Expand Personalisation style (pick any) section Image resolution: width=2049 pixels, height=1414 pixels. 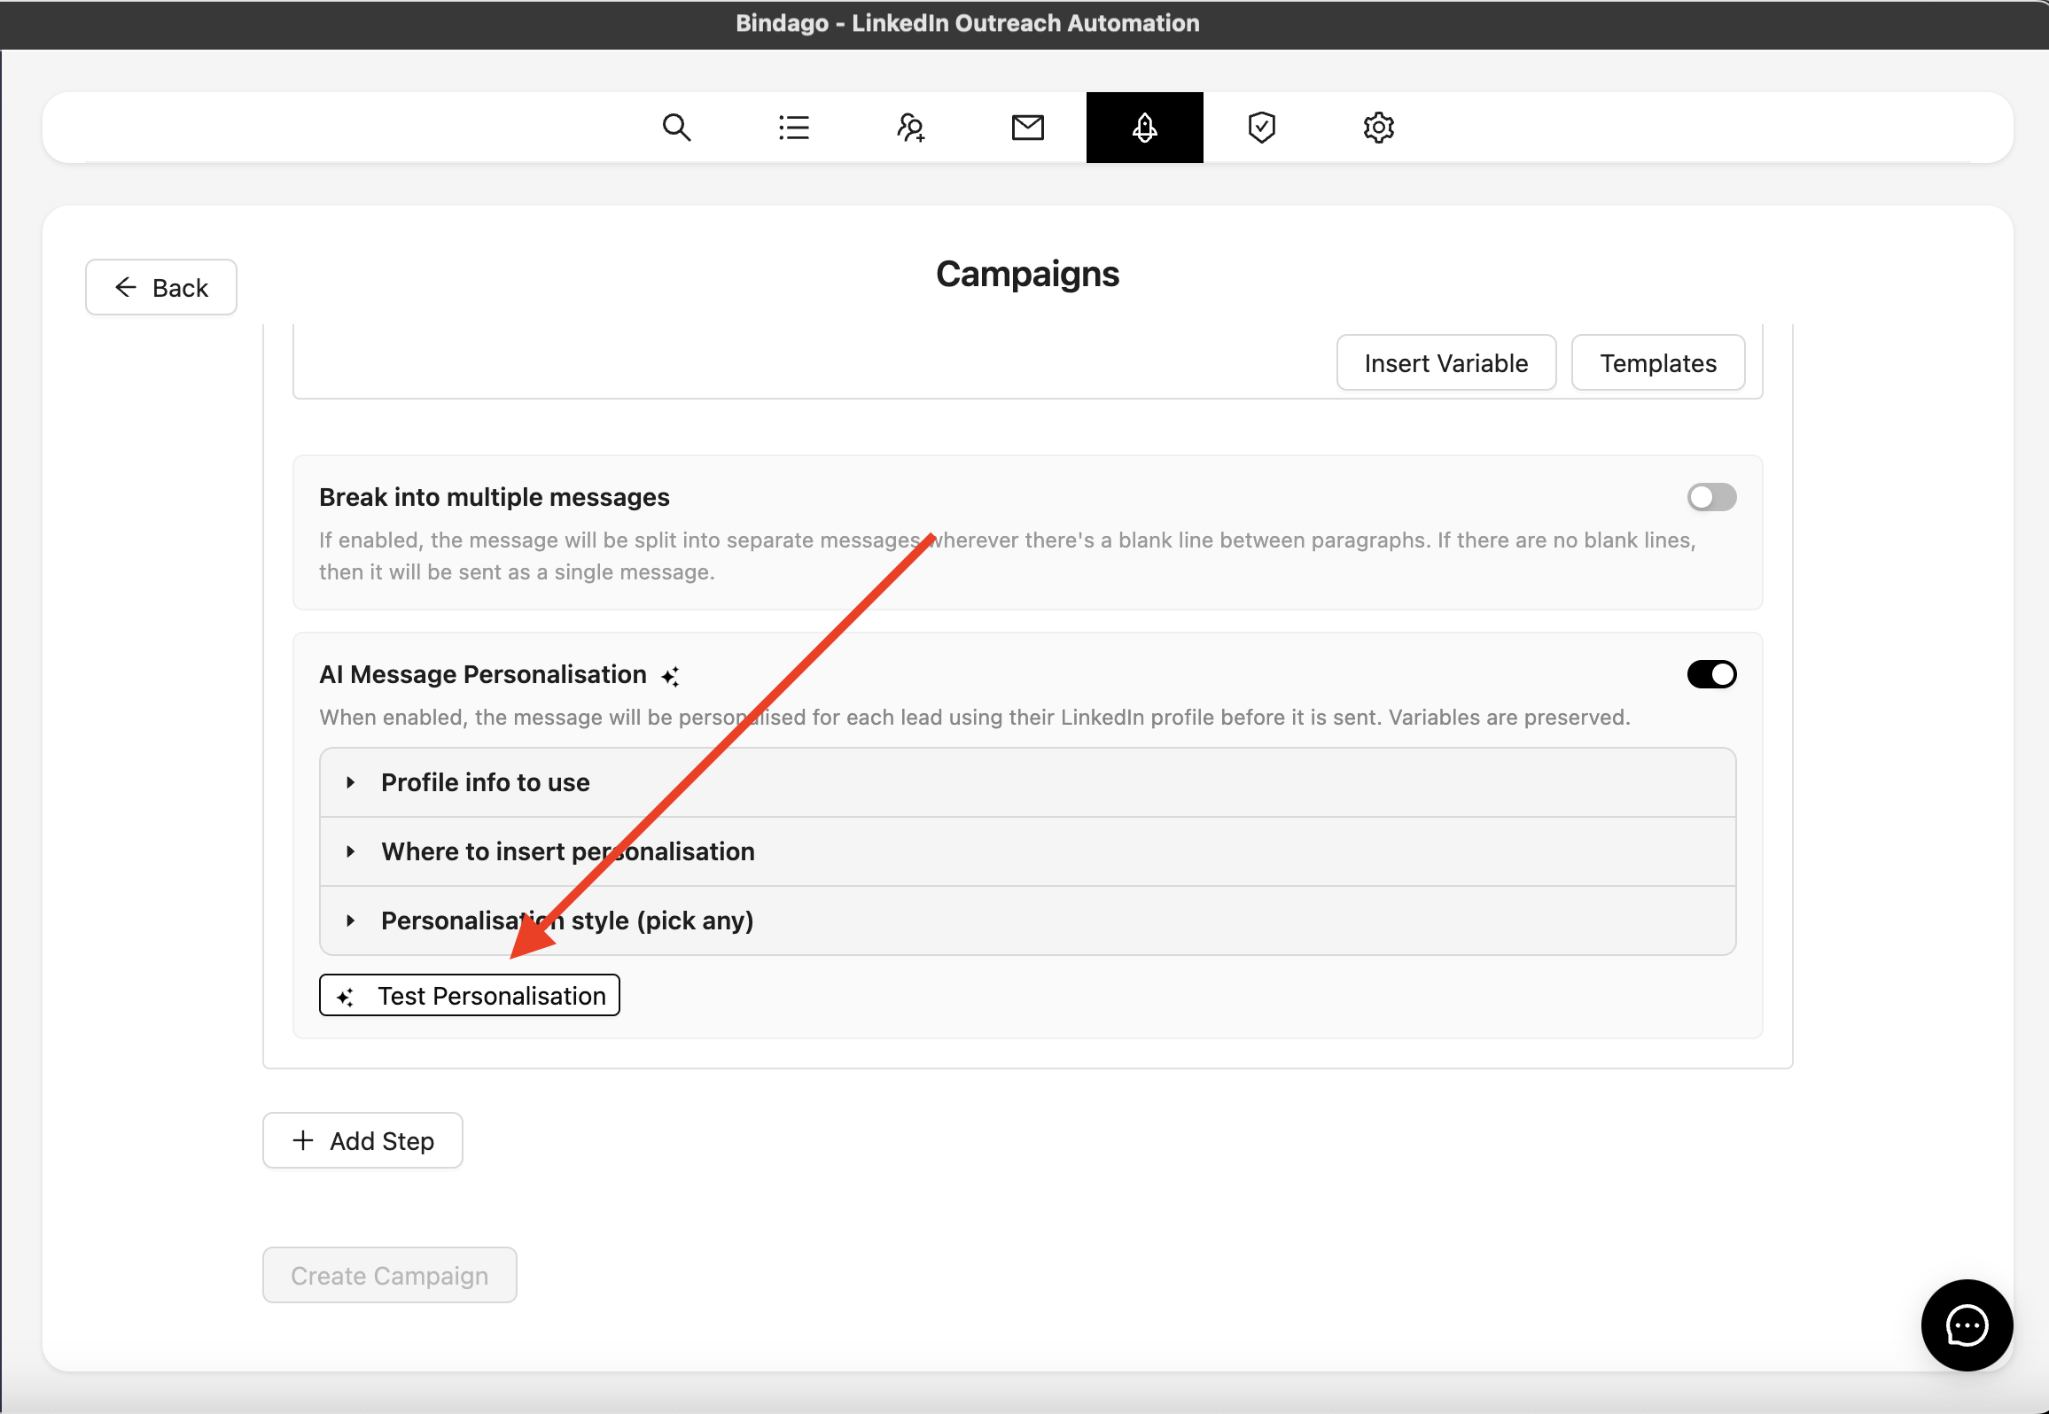click(x=1027, y=921)
